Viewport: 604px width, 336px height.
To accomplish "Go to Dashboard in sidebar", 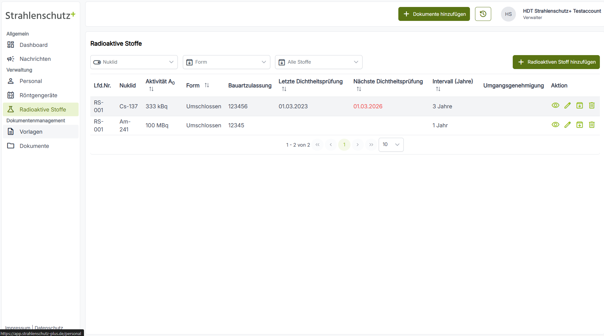I will tap(41, 45).
